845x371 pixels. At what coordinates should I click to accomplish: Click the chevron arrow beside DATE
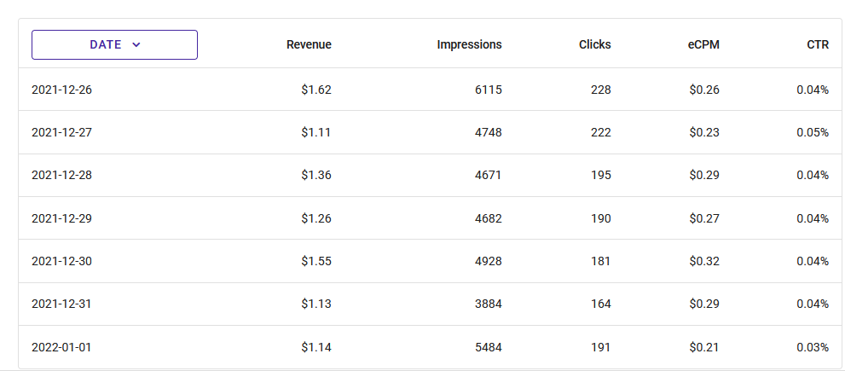(x=136, y=45)
